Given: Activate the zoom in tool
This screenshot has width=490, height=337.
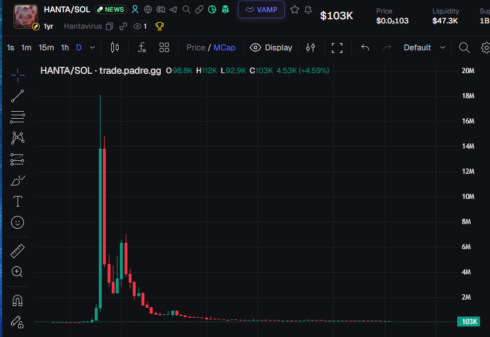Looking at the screenshot, I should tap(17, 271).
